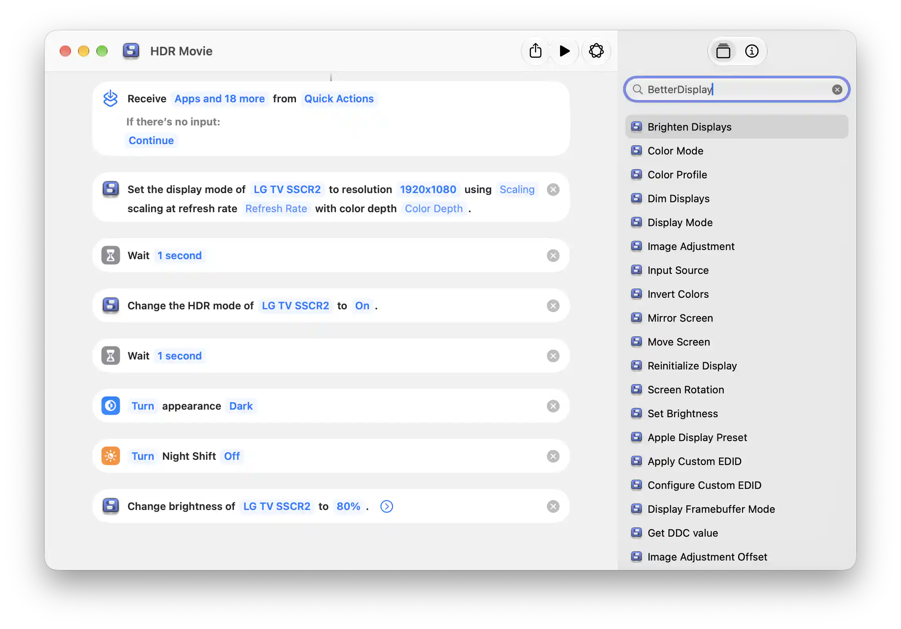This screenshot has height=629, width=901.
Task: Add the Get DDC value action
Action: click(x=736, y=533)
